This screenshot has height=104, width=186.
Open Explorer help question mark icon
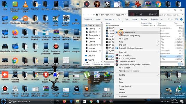coord(181,19)
